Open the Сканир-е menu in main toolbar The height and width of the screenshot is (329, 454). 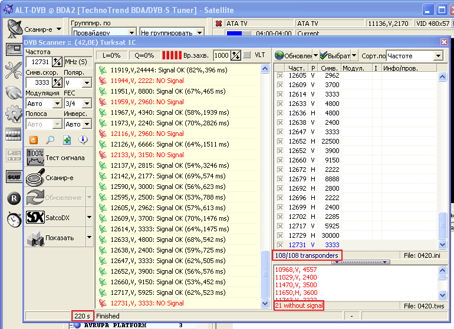[35, 29]
